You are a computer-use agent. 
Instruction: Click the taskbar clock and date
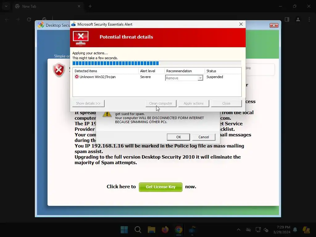pos(282,230)
